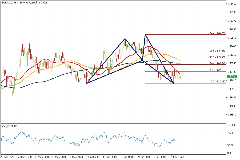Select the 50.0 - 1.50807 Fibonacci label

[217, 57]
